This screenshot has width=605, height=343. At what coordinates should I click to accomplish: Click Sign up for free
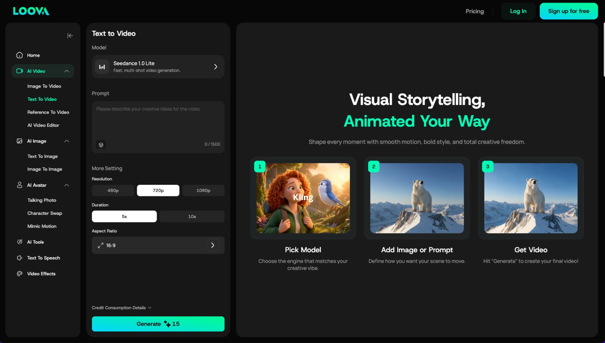pyautogui.click(x=568, y=11)
